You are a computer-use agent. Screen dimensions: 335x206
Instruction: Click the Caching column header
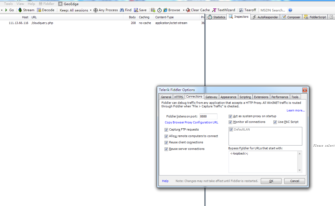tap(144, 17)
